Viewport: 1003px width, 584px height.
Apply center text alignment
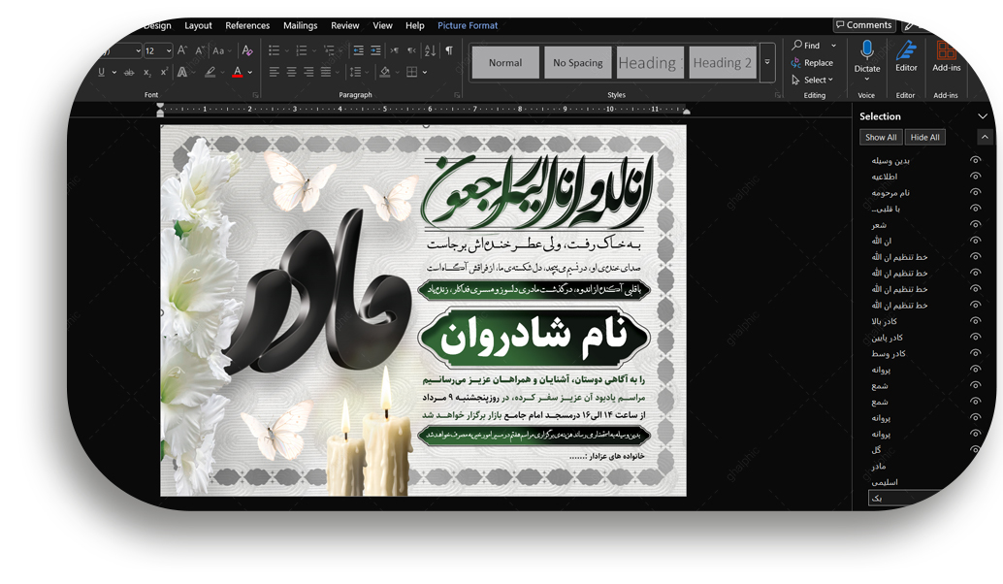(292, 72)
